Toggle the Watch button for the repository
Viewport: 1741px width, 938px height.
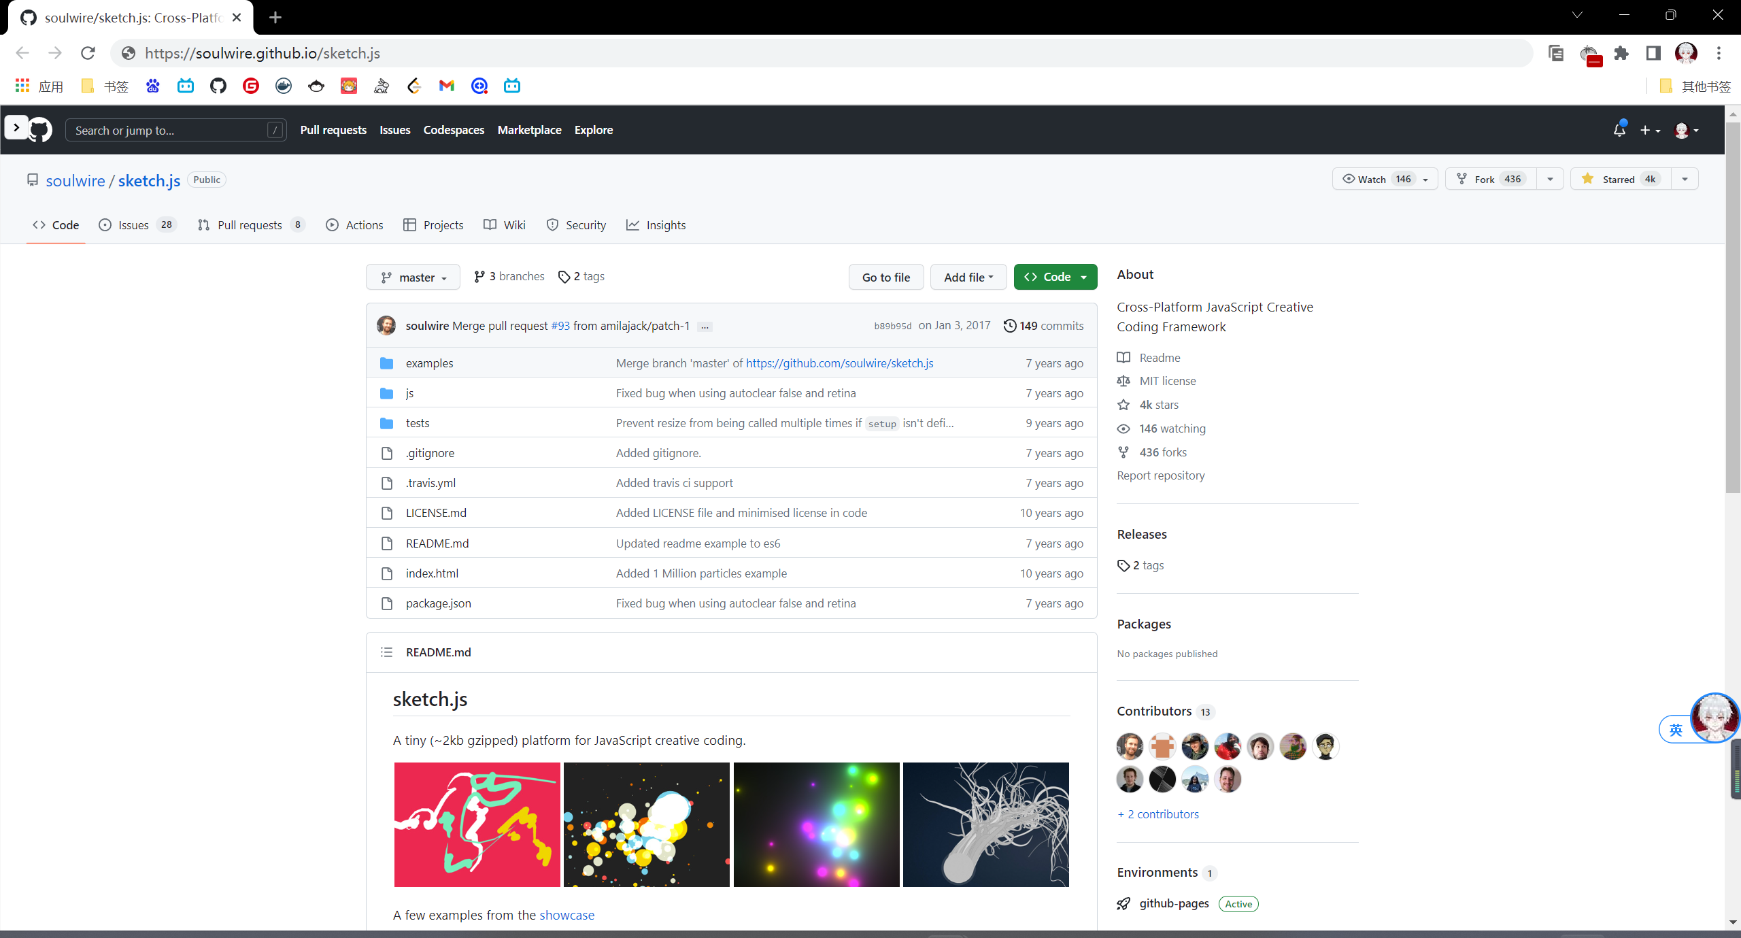(1373, 179)
